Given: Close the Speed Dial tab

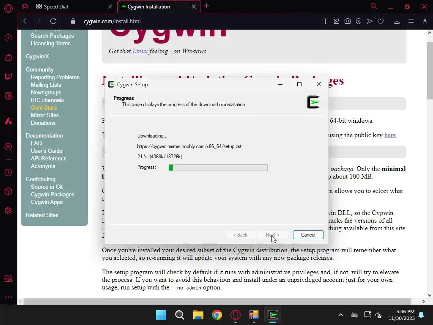Looking at the screenshot, I should [x=110, y=7].
